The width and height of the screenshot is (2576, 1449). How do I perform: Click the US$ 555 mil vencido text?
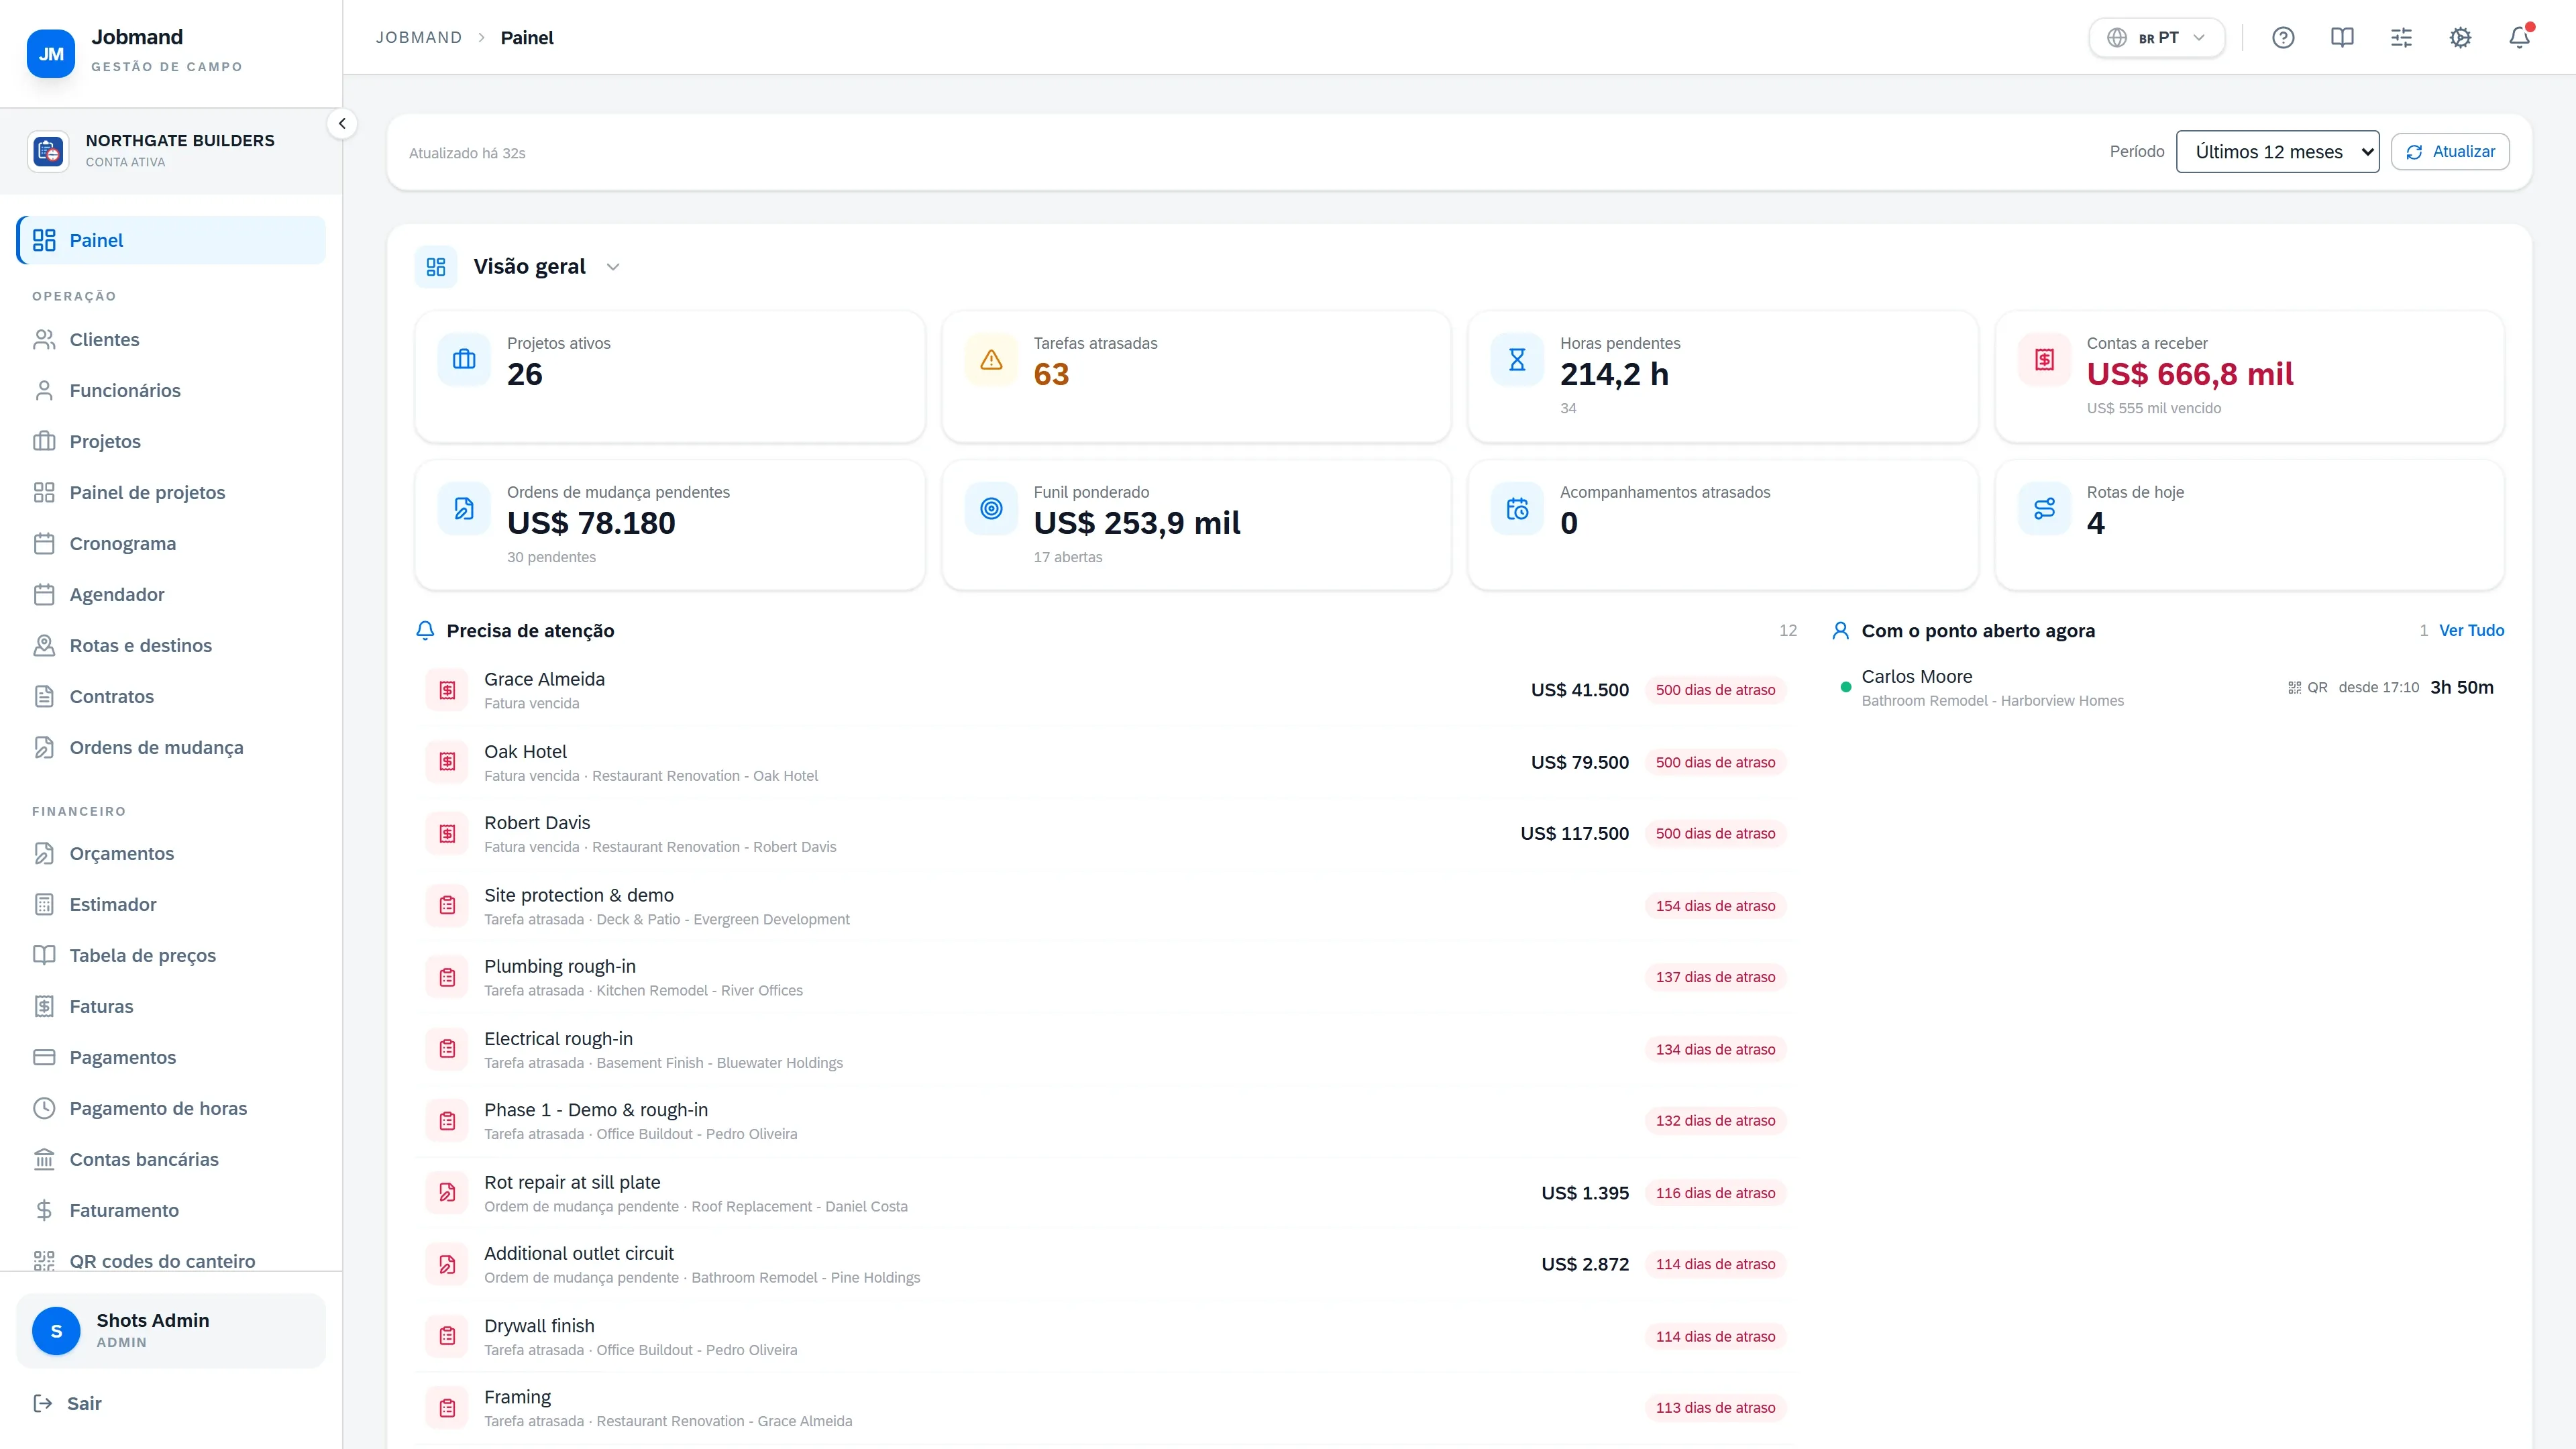click(x=2153, y=408)
